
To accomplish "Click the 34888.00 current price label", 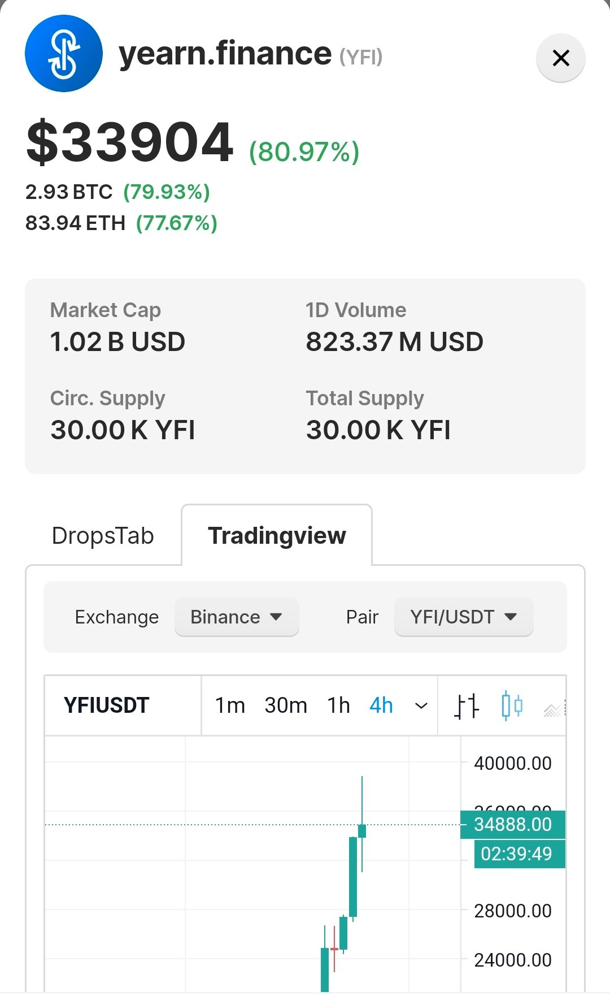I will (513, 825).
